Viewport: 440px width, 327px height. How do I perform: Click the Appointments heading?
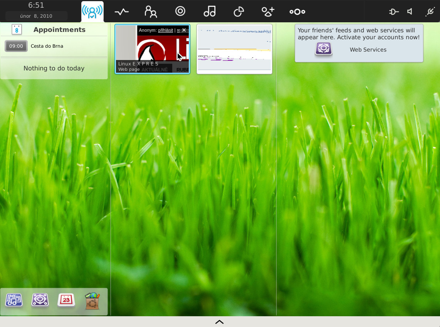[x=59, y=30]
